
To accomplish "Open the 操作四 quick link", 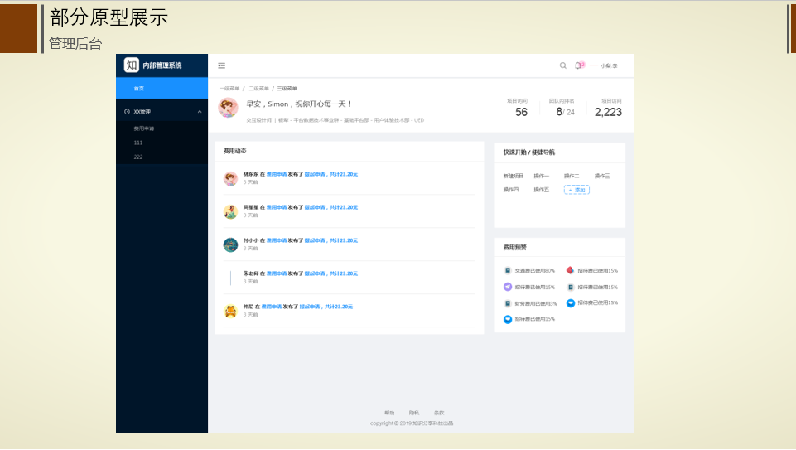I will click(x=511, y=190).
